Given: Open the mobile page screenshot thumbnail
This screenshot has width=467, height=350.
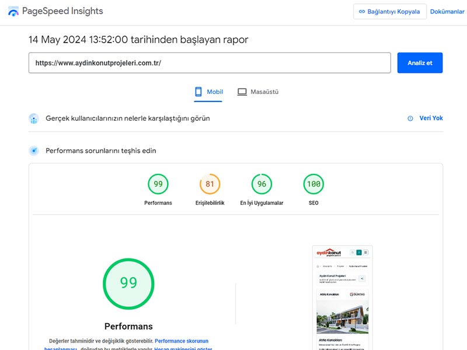Looking at the screenshot, I should [343, 297].
